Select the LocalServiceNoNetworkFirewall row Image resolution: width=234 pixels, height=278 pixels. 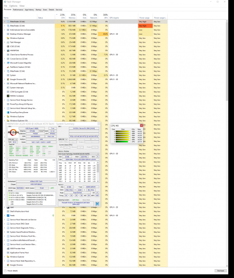pos(85,240)
